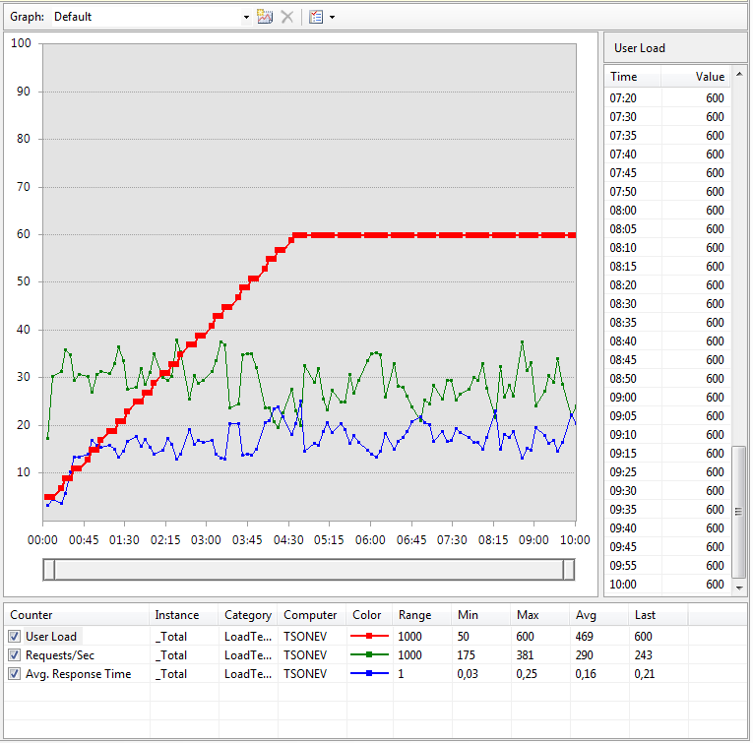The height and width of the screenshot is (743, 753).
Task: Select the 08:30 time row
Action: point(667,304)
